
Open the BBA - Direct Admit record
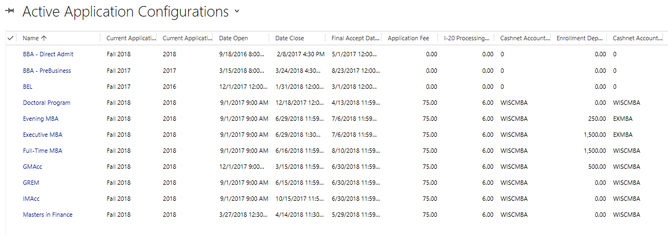[48, 54]
